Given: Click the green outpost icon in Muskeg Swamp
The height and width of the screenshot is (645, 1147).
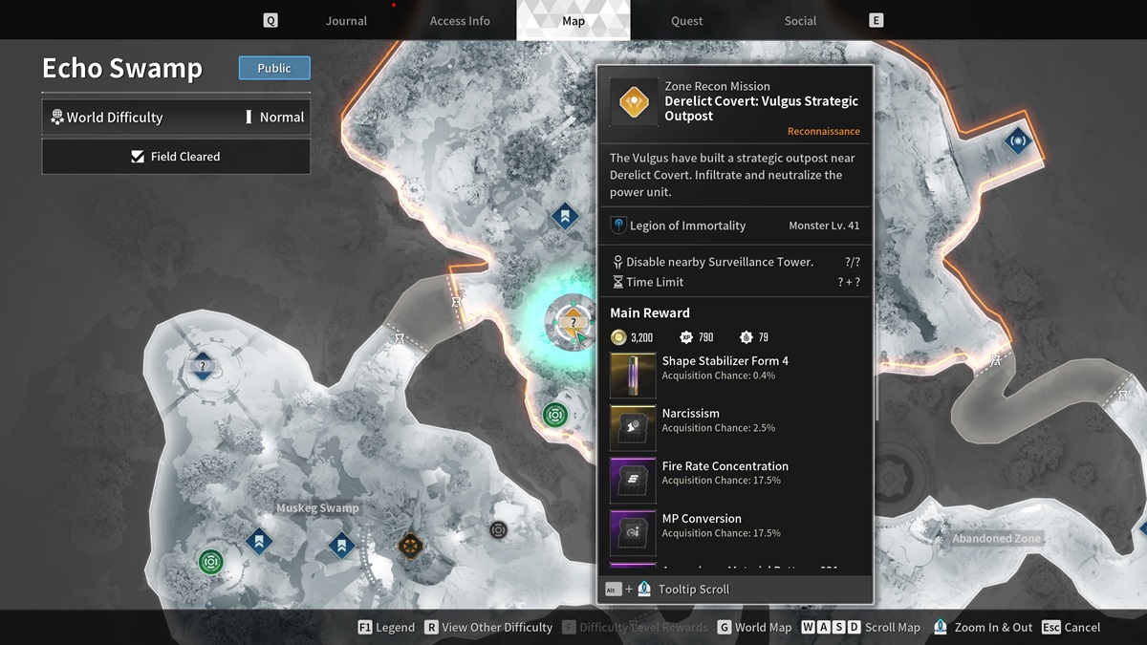Looking at the screenshot, I should (x=211, y=561).
